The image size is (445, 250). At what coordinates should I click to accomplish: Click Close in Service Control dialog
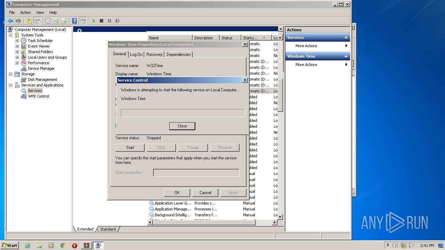[x=182, y=126]
